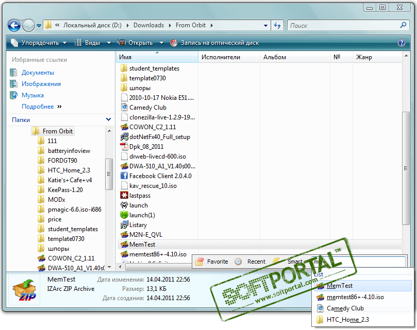Sort by Жанр column header
Viewport: 417px width, 330px height.
[377, 57]
